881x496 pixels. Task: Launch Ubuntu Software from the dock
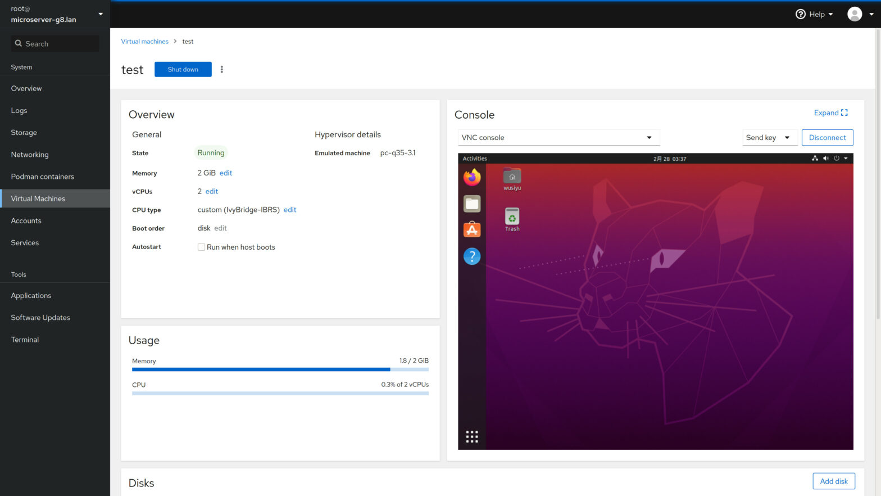472,229
